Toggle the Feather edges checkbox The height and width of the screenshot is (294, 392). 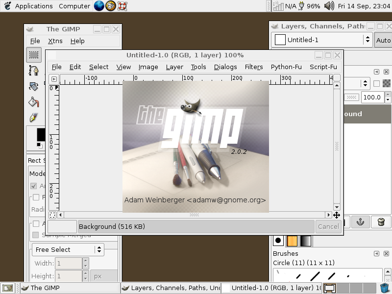(36, 197)
